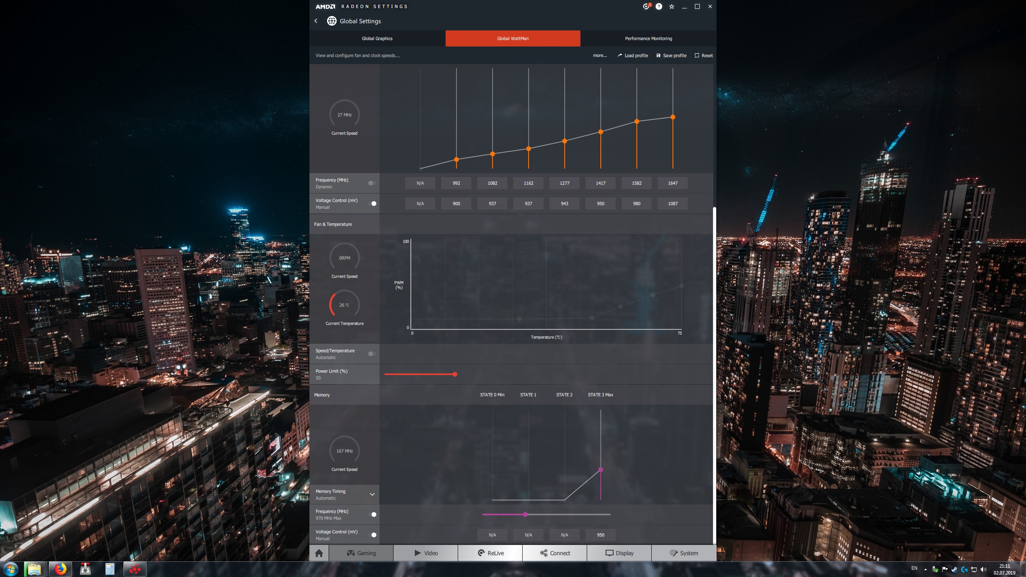Click Save profile button
The width and height of the screenshot is (1026, 577).
pos(671,56)
